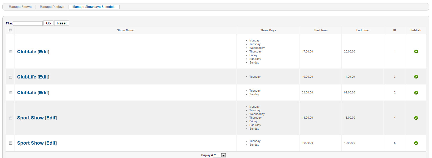Click Wednesday in first ClubLife row
432x158 pixels.
pyautogui.click(x=257, y=48)
